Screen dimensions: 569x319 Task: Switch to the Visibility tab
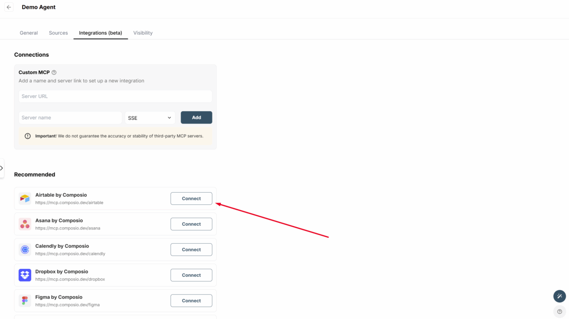143,33
